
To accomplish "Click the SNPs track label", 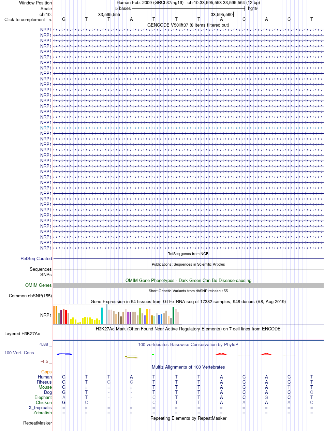I will [46, 274].
